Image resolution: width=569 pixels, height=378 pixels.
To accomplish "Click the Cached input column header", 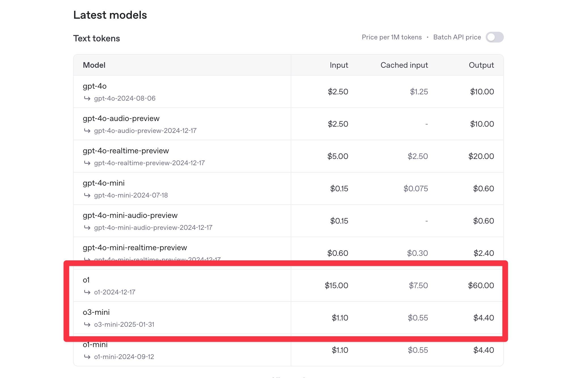I will (404, 65).
